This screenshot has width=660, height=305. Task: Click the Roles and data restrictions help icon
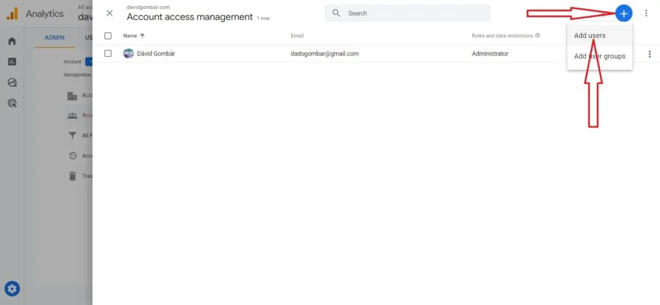click(x=538, y=36)
